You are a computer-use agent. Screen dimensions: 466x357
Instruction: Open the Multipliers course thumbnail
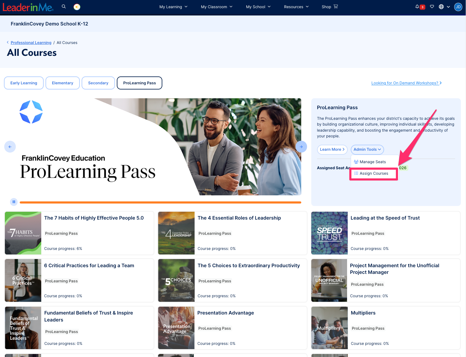click(329, 328)
